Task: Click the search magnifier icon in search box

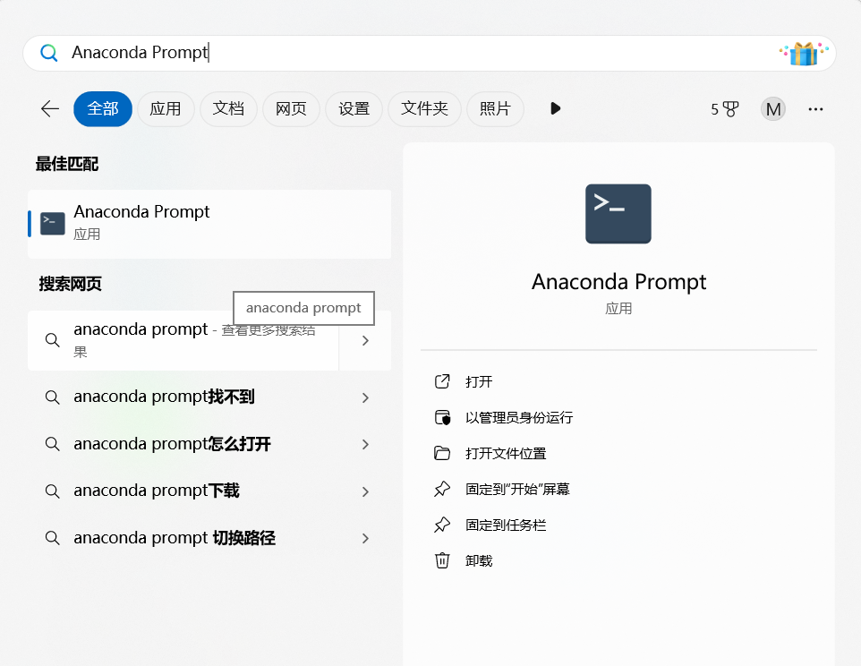Action: 49,53
